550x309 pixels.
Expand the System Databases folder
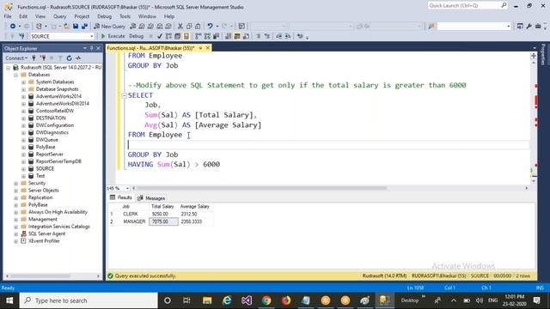point(23,82)
